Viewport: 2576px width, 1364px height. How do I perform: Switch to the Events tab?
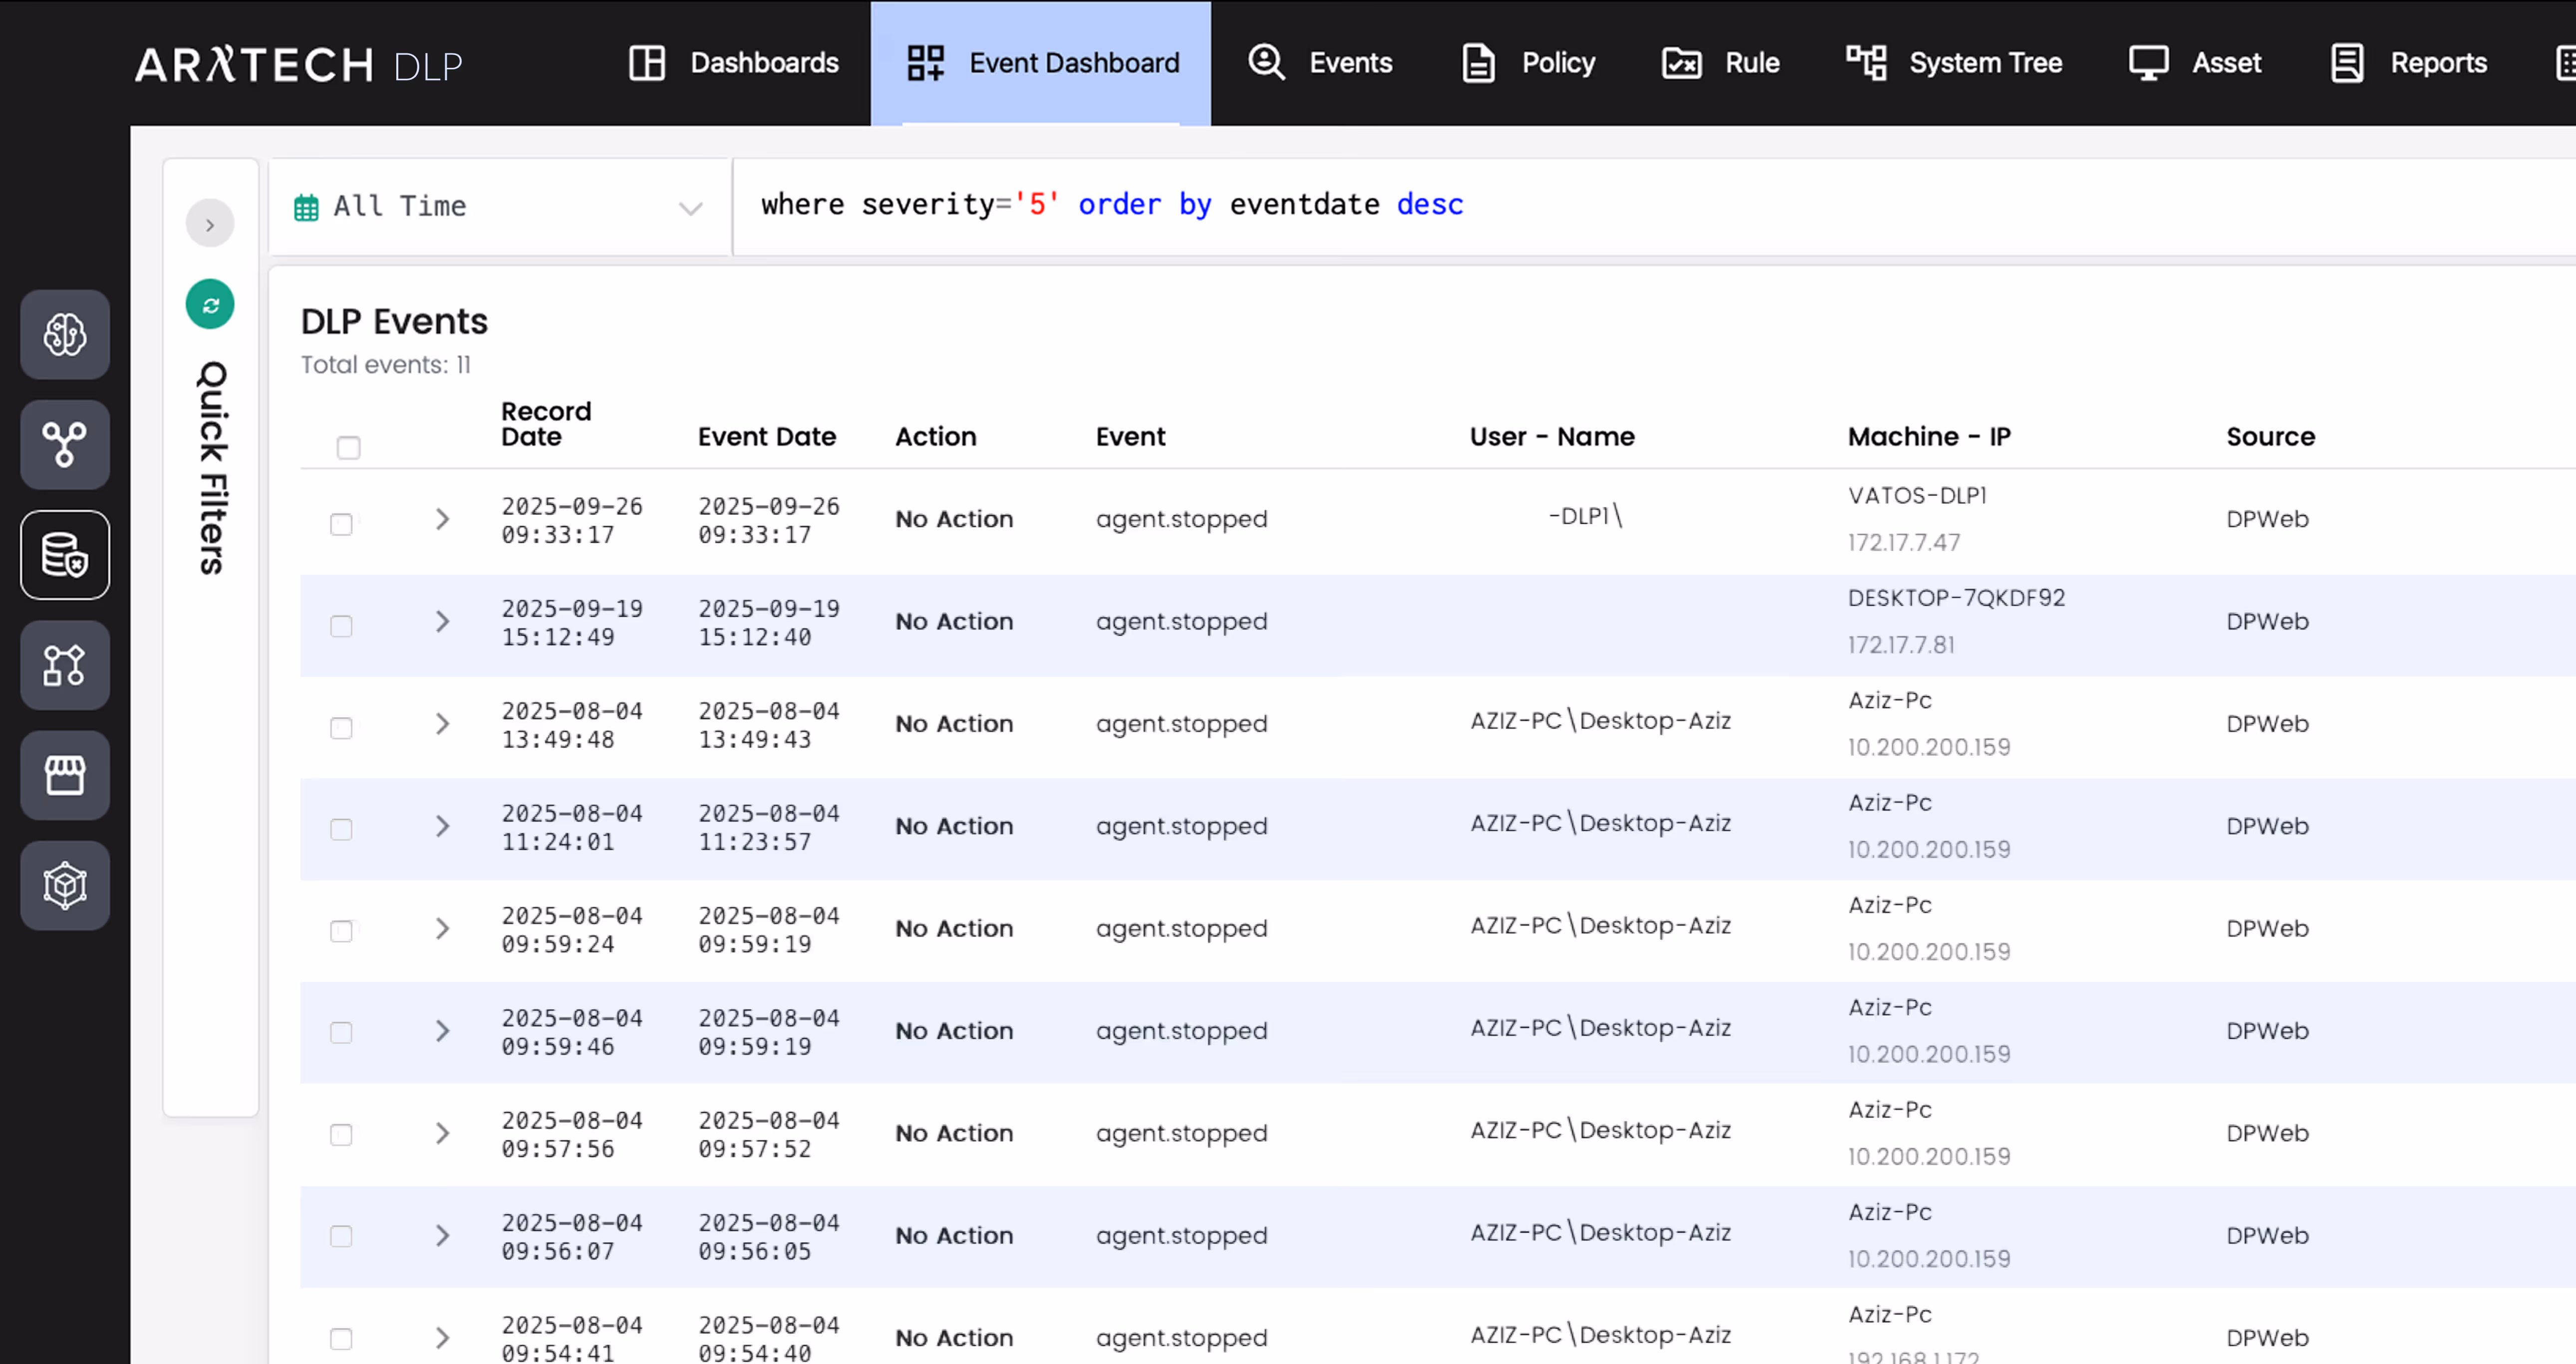tap(1320, 63)
